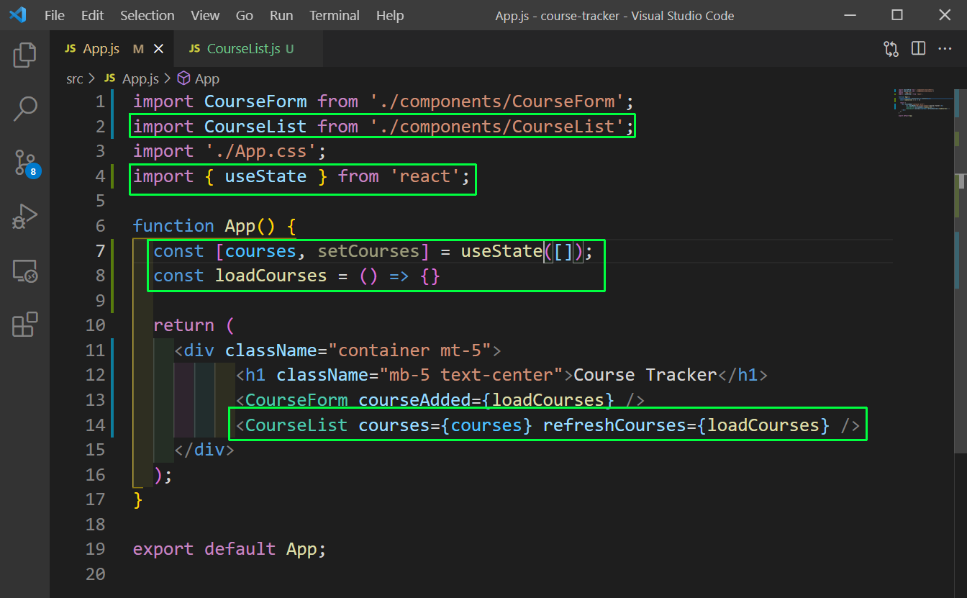This screenshot has width=967, height=598.
Task: Click the src breadcrumb folder
Action: 75,78
